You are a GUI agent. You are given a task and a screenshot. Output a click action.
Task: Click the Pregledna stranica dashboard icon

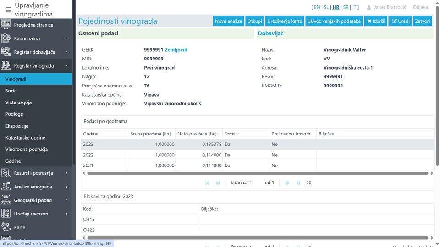[x=6, y=25]
